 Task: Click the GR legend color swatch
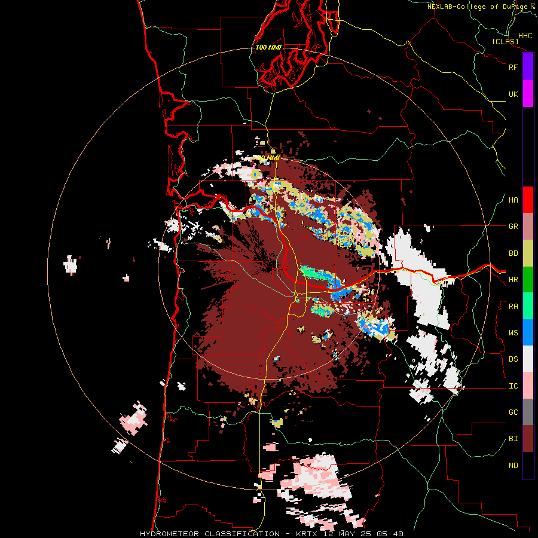pos(528,227)
